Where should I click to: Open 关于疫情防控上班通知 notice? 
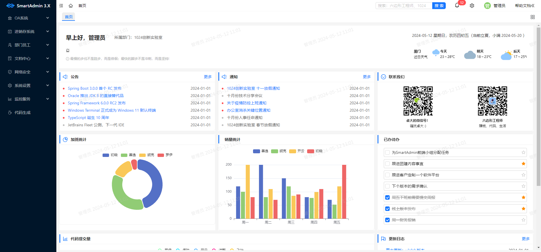point(247,103)
